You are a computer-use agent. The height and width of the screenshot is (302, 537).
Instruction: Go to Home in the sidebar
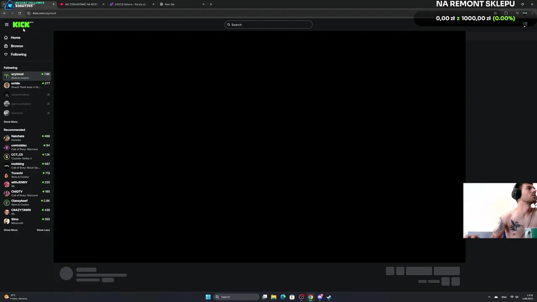[16, 38]
